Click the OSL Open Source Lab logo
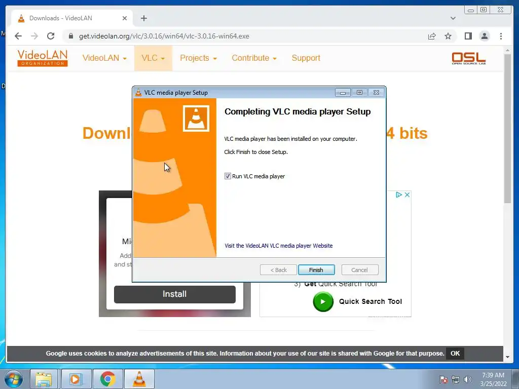519x389 pixels. (x=469, y=58)
